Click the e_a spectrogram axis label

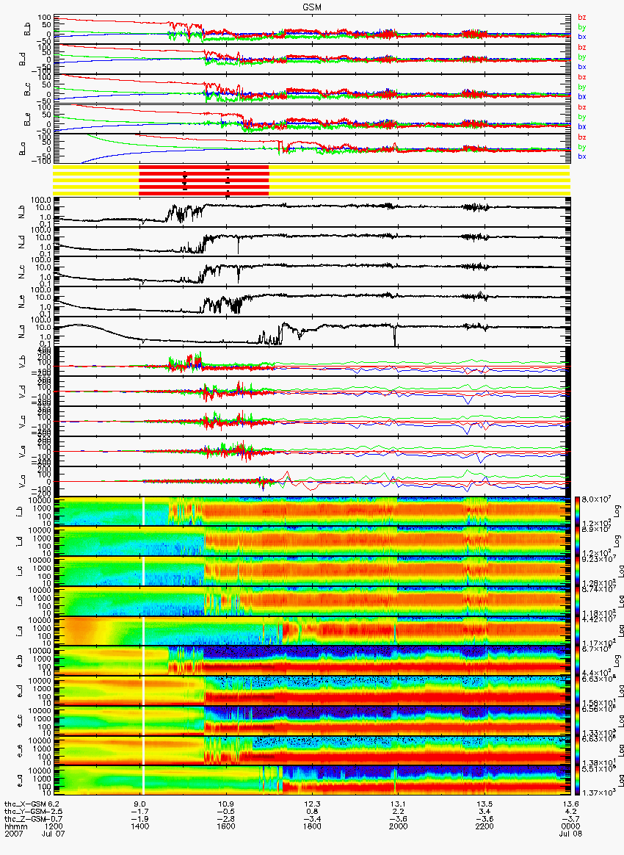pos(18,782)
